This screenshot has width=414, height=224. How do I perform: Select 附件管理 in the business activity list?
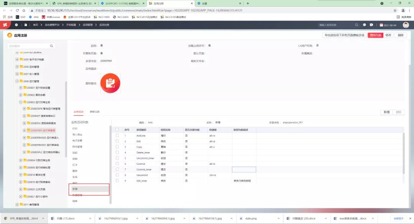click(77, 147)
